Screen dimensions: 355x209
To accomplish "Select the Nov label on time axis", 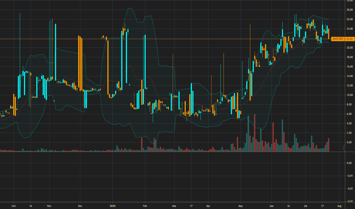I will click(x=49, y=206).
